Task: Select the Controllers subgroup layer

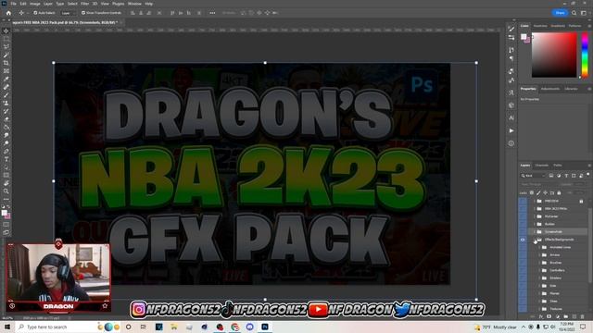Action: pyautogui.click(x=558, y=271)
